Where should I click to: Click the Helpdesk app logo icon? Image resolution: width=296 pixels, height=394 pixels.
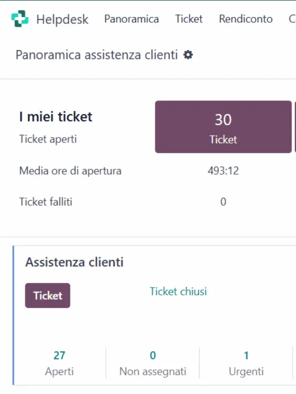[x=20, y=19]
